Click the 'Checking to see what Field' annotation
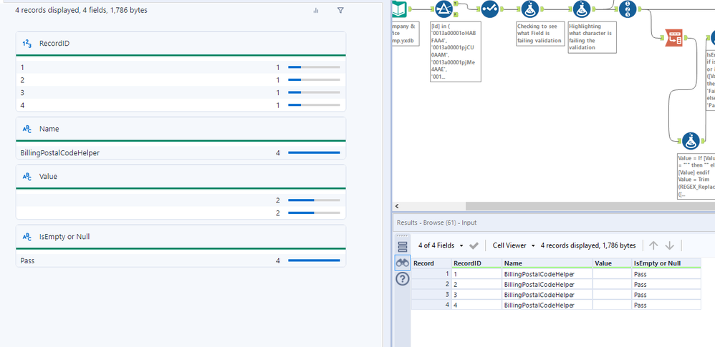The width and height of the screenshot is (715, 347). pyautogui.click(x=540, y=34)
